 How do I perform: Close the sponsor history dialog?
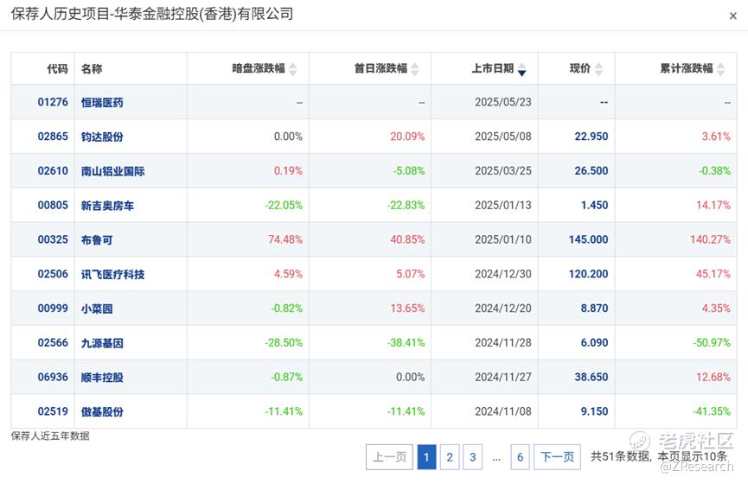(x=733, y=16)
